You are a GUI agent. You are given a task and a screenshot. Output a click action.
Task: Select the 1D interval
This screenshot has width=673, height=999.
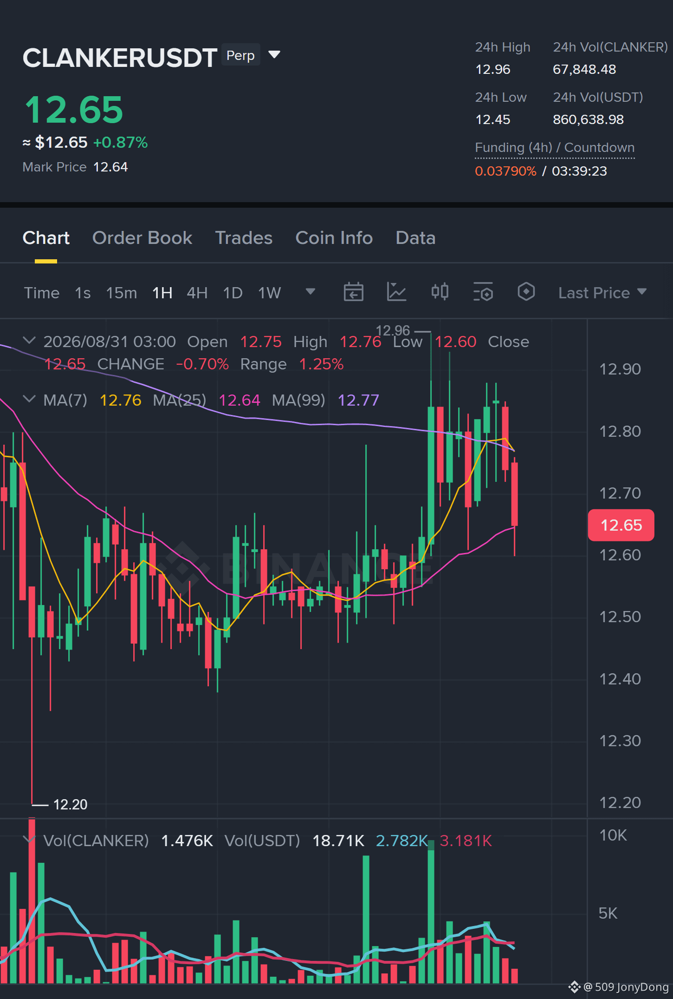point(233,293)
